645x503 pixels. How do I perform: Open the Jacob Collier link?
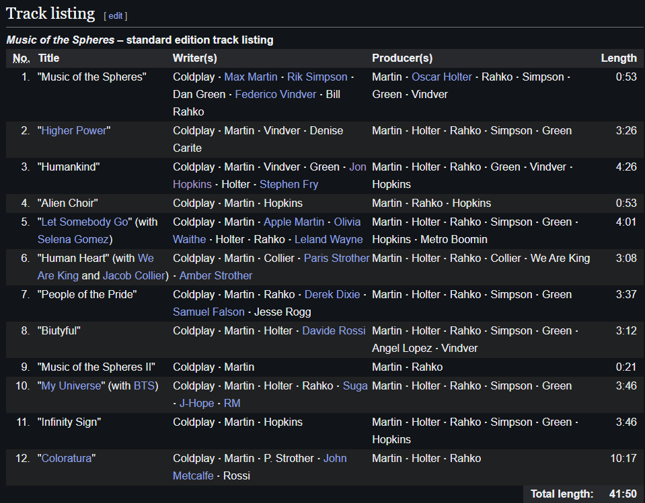134,275
